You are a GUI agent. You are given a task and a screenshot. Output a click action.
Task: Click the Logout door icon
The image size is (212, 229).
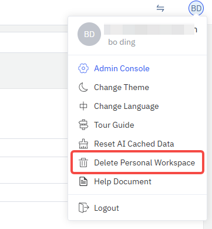pyautogui.click(x=83, y=208)
